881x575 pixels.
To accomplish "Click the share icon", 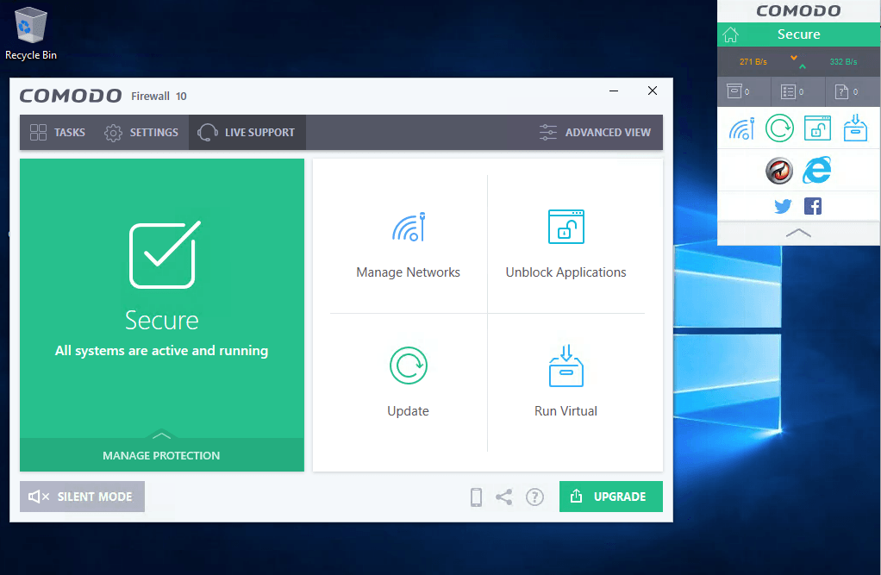I will pyautogui.click(x=504, y=497).
